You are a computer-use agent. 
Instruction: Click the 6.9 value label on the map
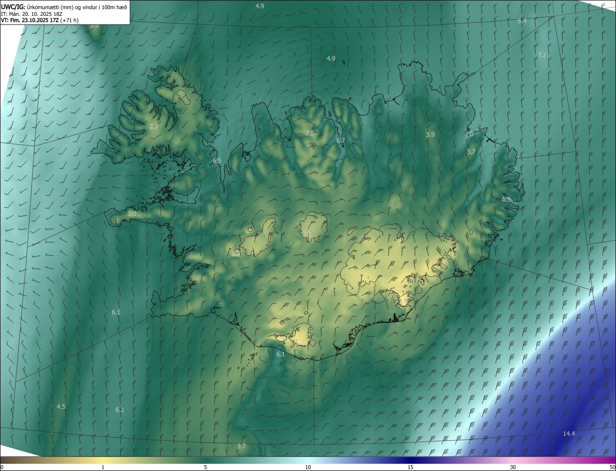[x=506, y=199]
